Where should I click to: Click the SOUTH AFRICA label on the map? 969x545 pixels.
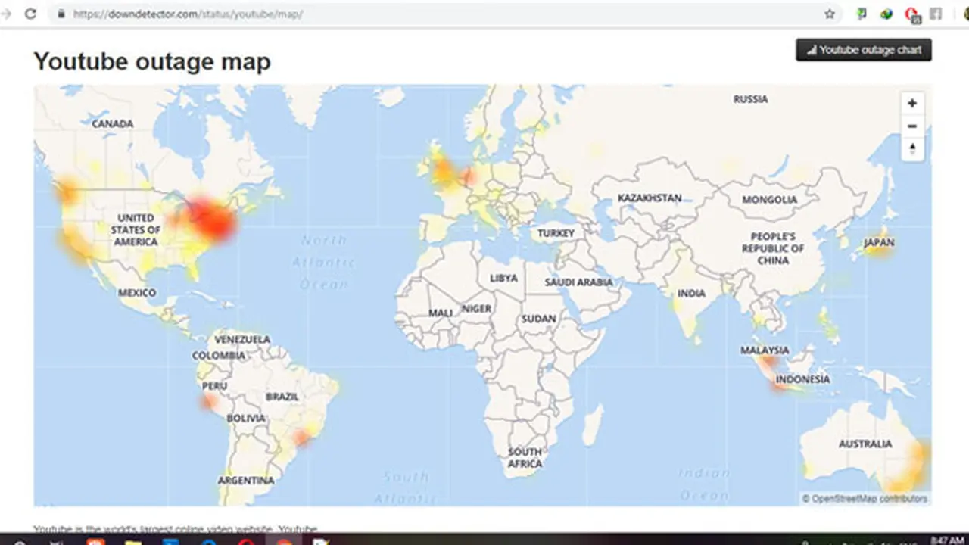(x=525, y=457)
